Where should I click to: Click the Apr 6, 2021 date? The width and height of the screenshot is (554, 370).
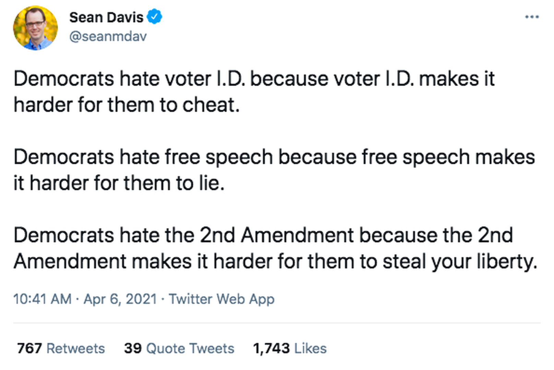(120, 299)
